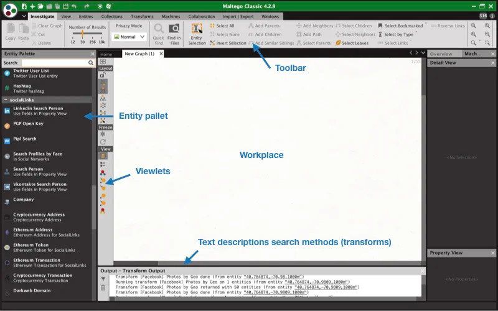Click the LinkedIn Search Person entity icon
The image size is (498, 311).
(x=7, y=111)
